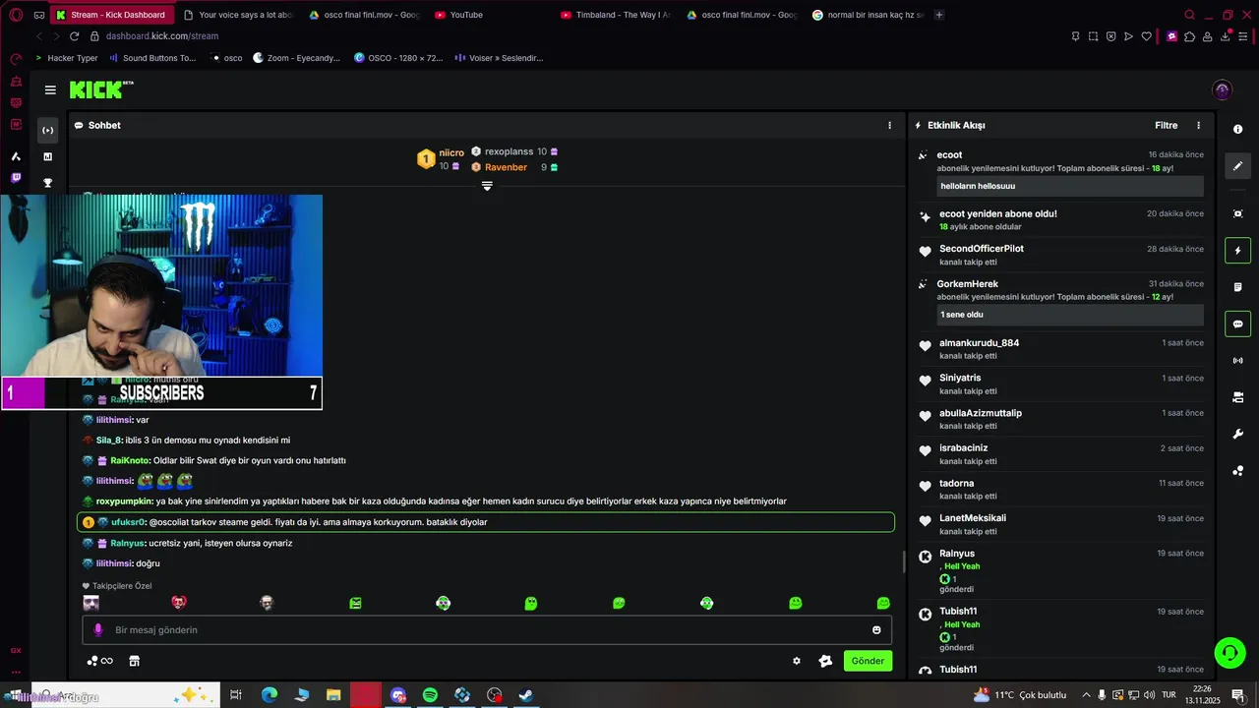1259x708 pixels.
Task: Open Microsoft Edge from the taskbar
Action: pos(270,695)
